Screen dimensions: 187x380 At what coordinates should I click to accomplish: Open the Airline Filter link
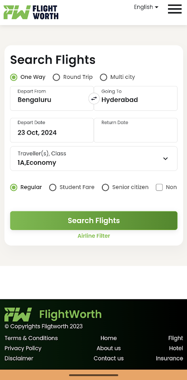94,236
